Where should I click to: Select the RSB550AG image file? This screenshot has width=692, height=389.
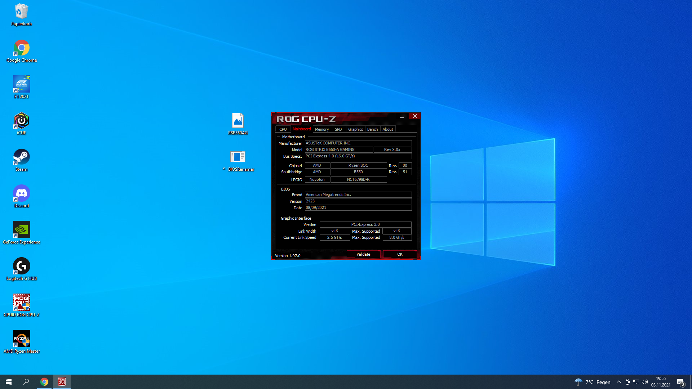238,124
